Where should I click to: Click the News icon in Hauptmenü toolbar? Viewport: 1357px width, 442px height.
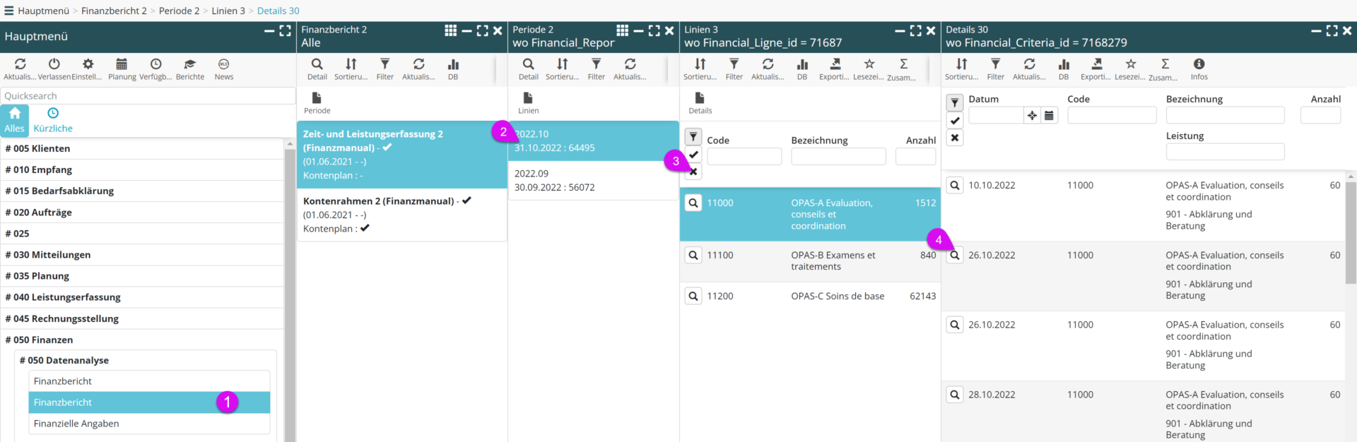pyautogui.click(x=223, y=64)
